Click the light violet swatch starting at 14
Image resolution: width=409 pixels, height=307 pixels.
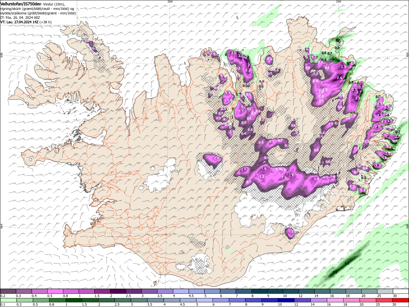click(x=319, y=300)
